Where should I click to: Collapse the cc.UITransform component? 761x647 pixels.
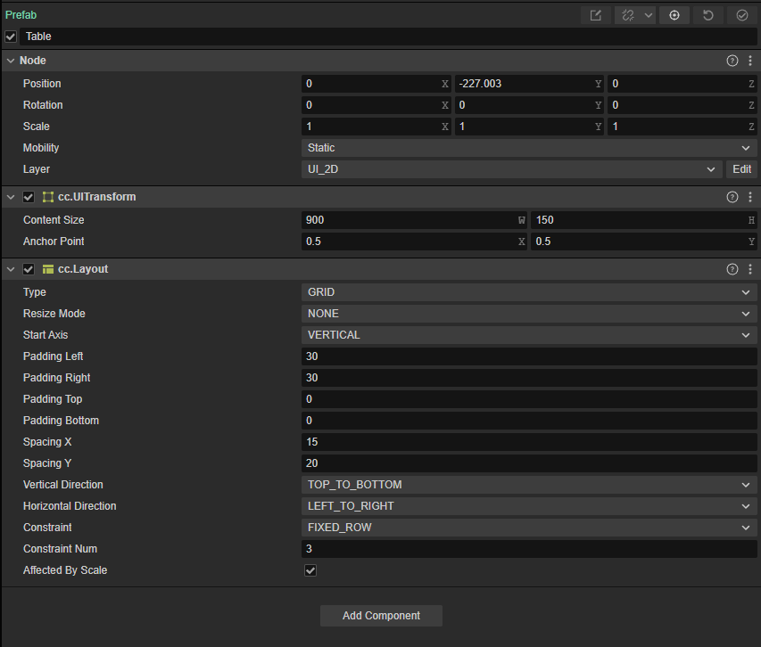pyautogui.click(x=11, y=197)
